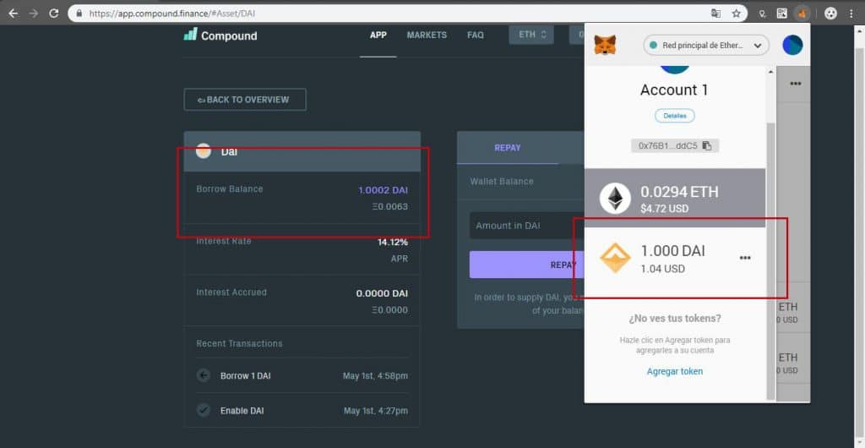Screen dimensions: 865x448
Task: Click the Agregar token link
Action: tap(675, 371)
